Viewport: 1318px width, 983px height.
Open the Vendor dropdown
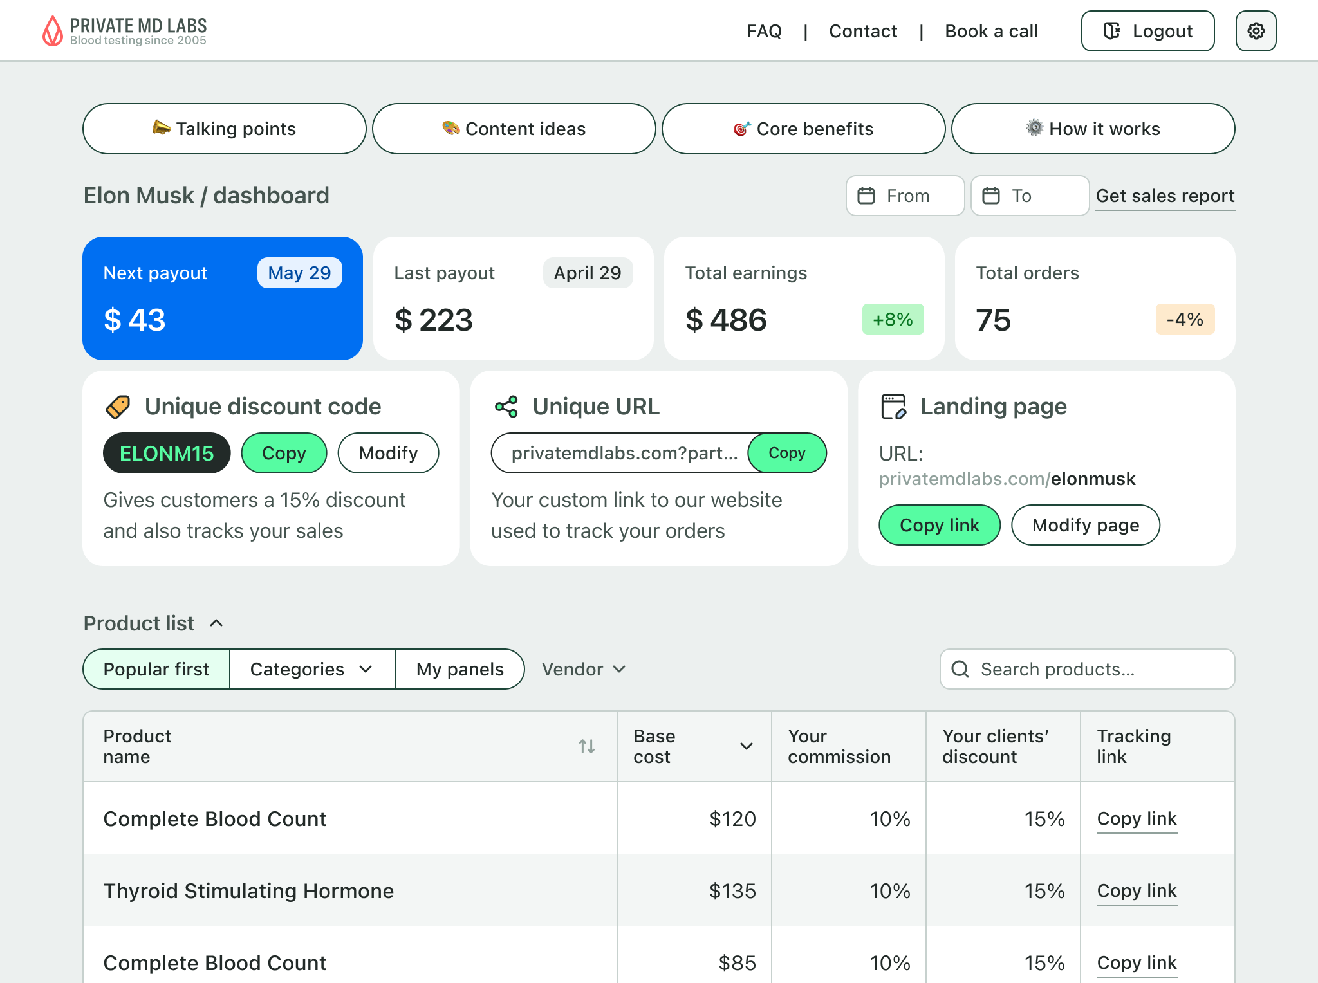click(582, 669)
